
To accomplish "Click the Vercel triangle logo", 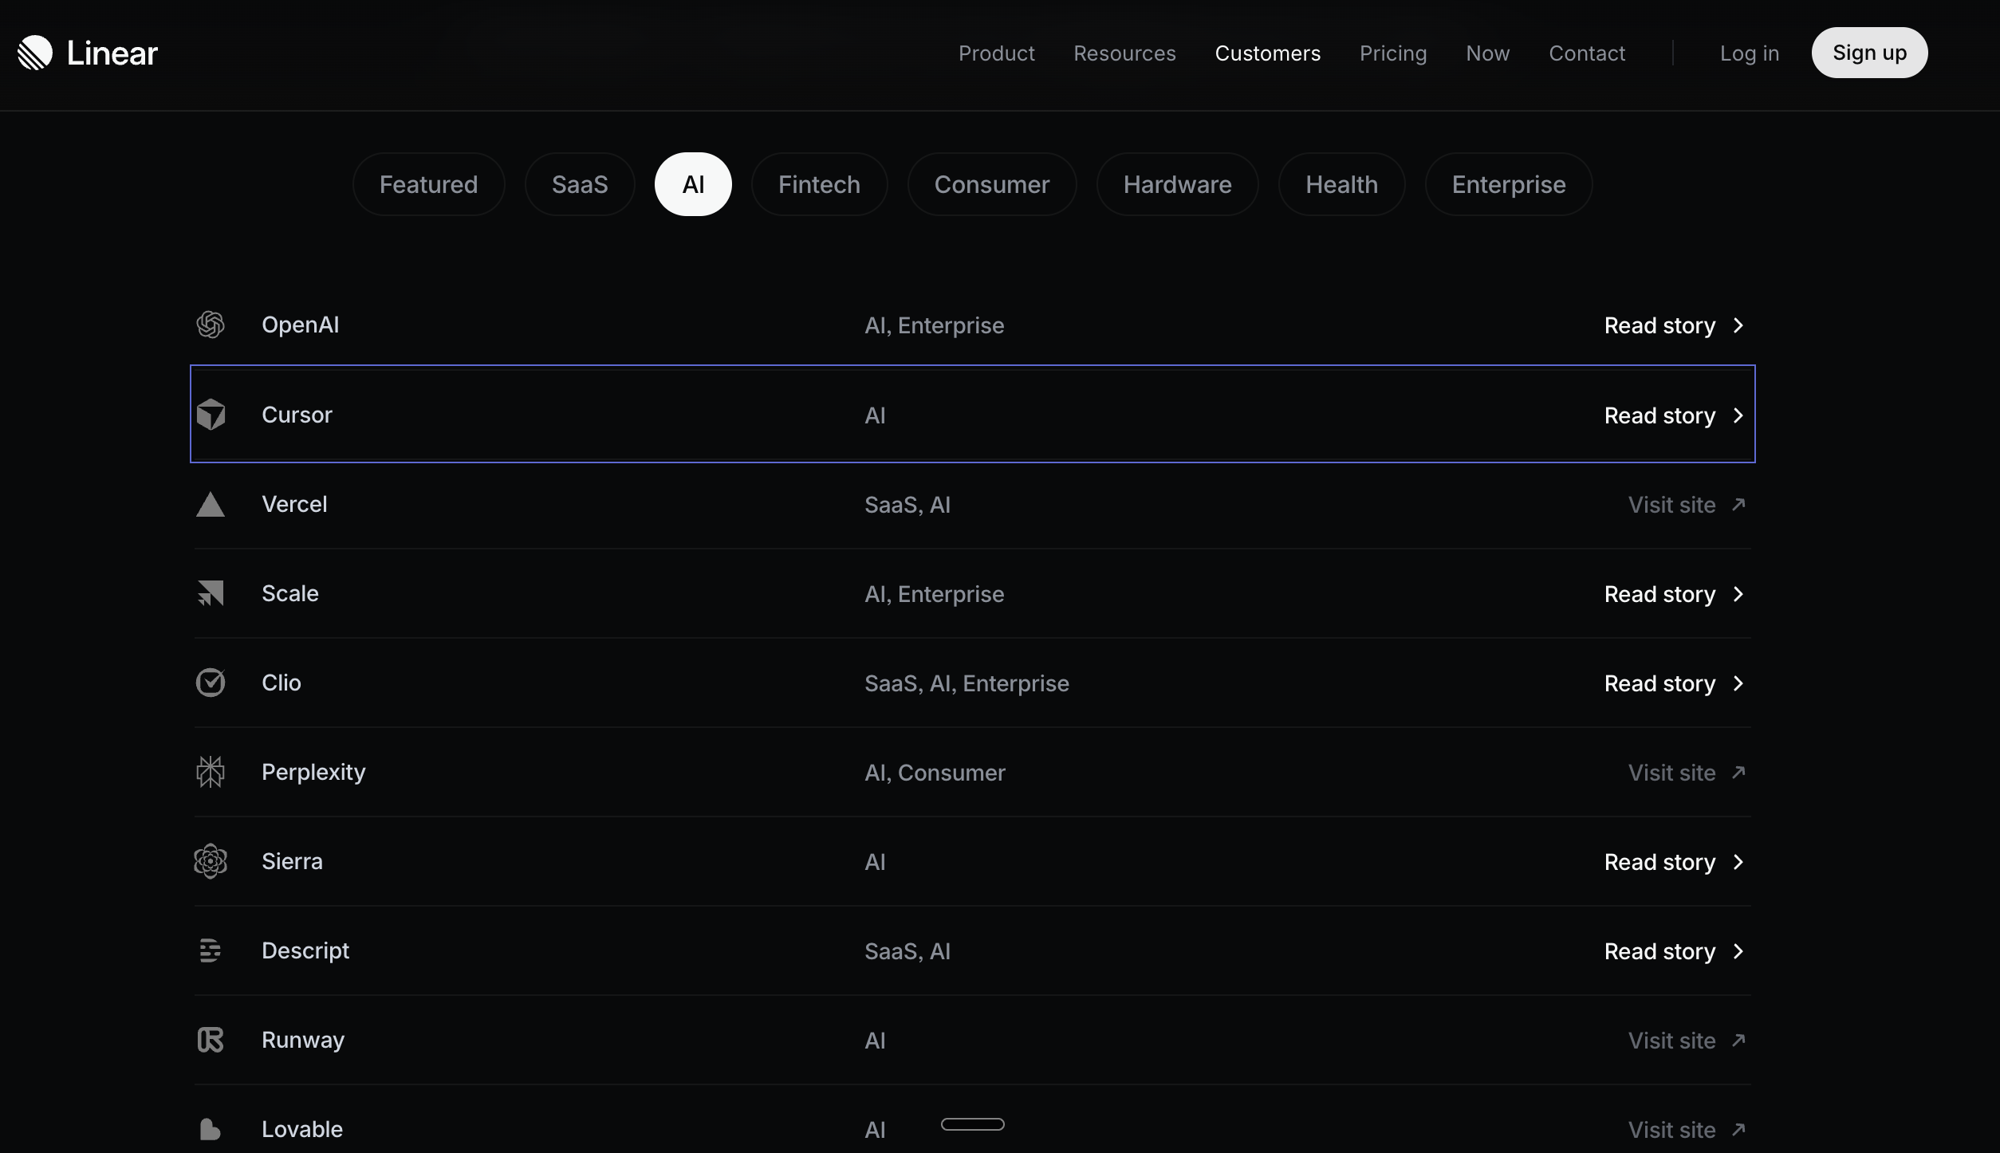I will pyautogui.click(x=211, y=505).
